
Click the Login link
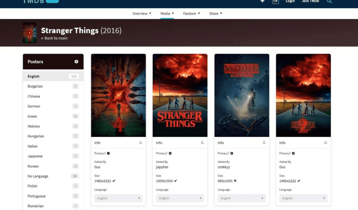(x=290, y=1)
